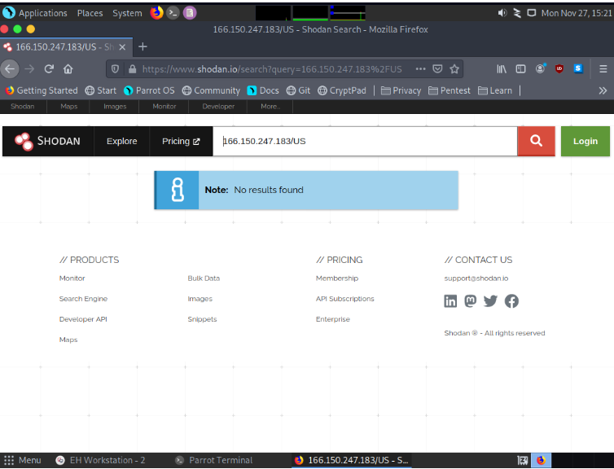Open Firefox library icon in toolbar
Screen dimensions: 614x469
pos(502,69)
